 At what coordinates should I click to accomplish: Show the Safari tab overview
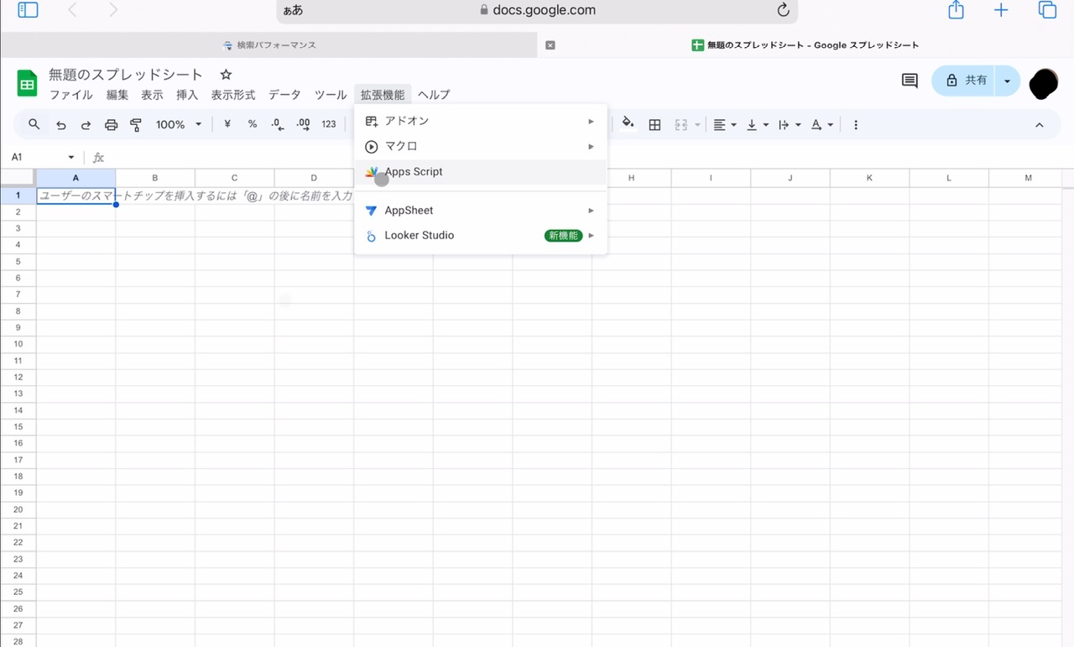coord(1047,10)
